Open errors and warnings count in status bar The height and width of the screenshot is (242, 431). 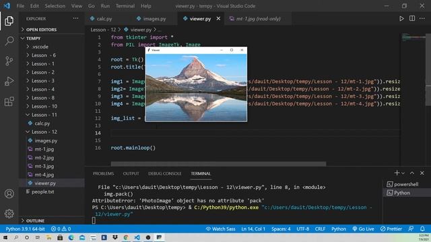(x=61, y=229)
